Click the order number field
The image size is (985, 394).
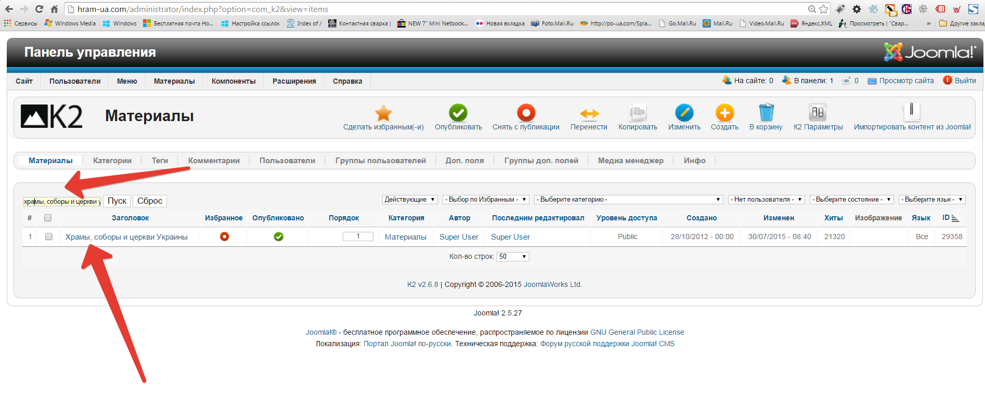pyautogui.click(x=358, y=237)
